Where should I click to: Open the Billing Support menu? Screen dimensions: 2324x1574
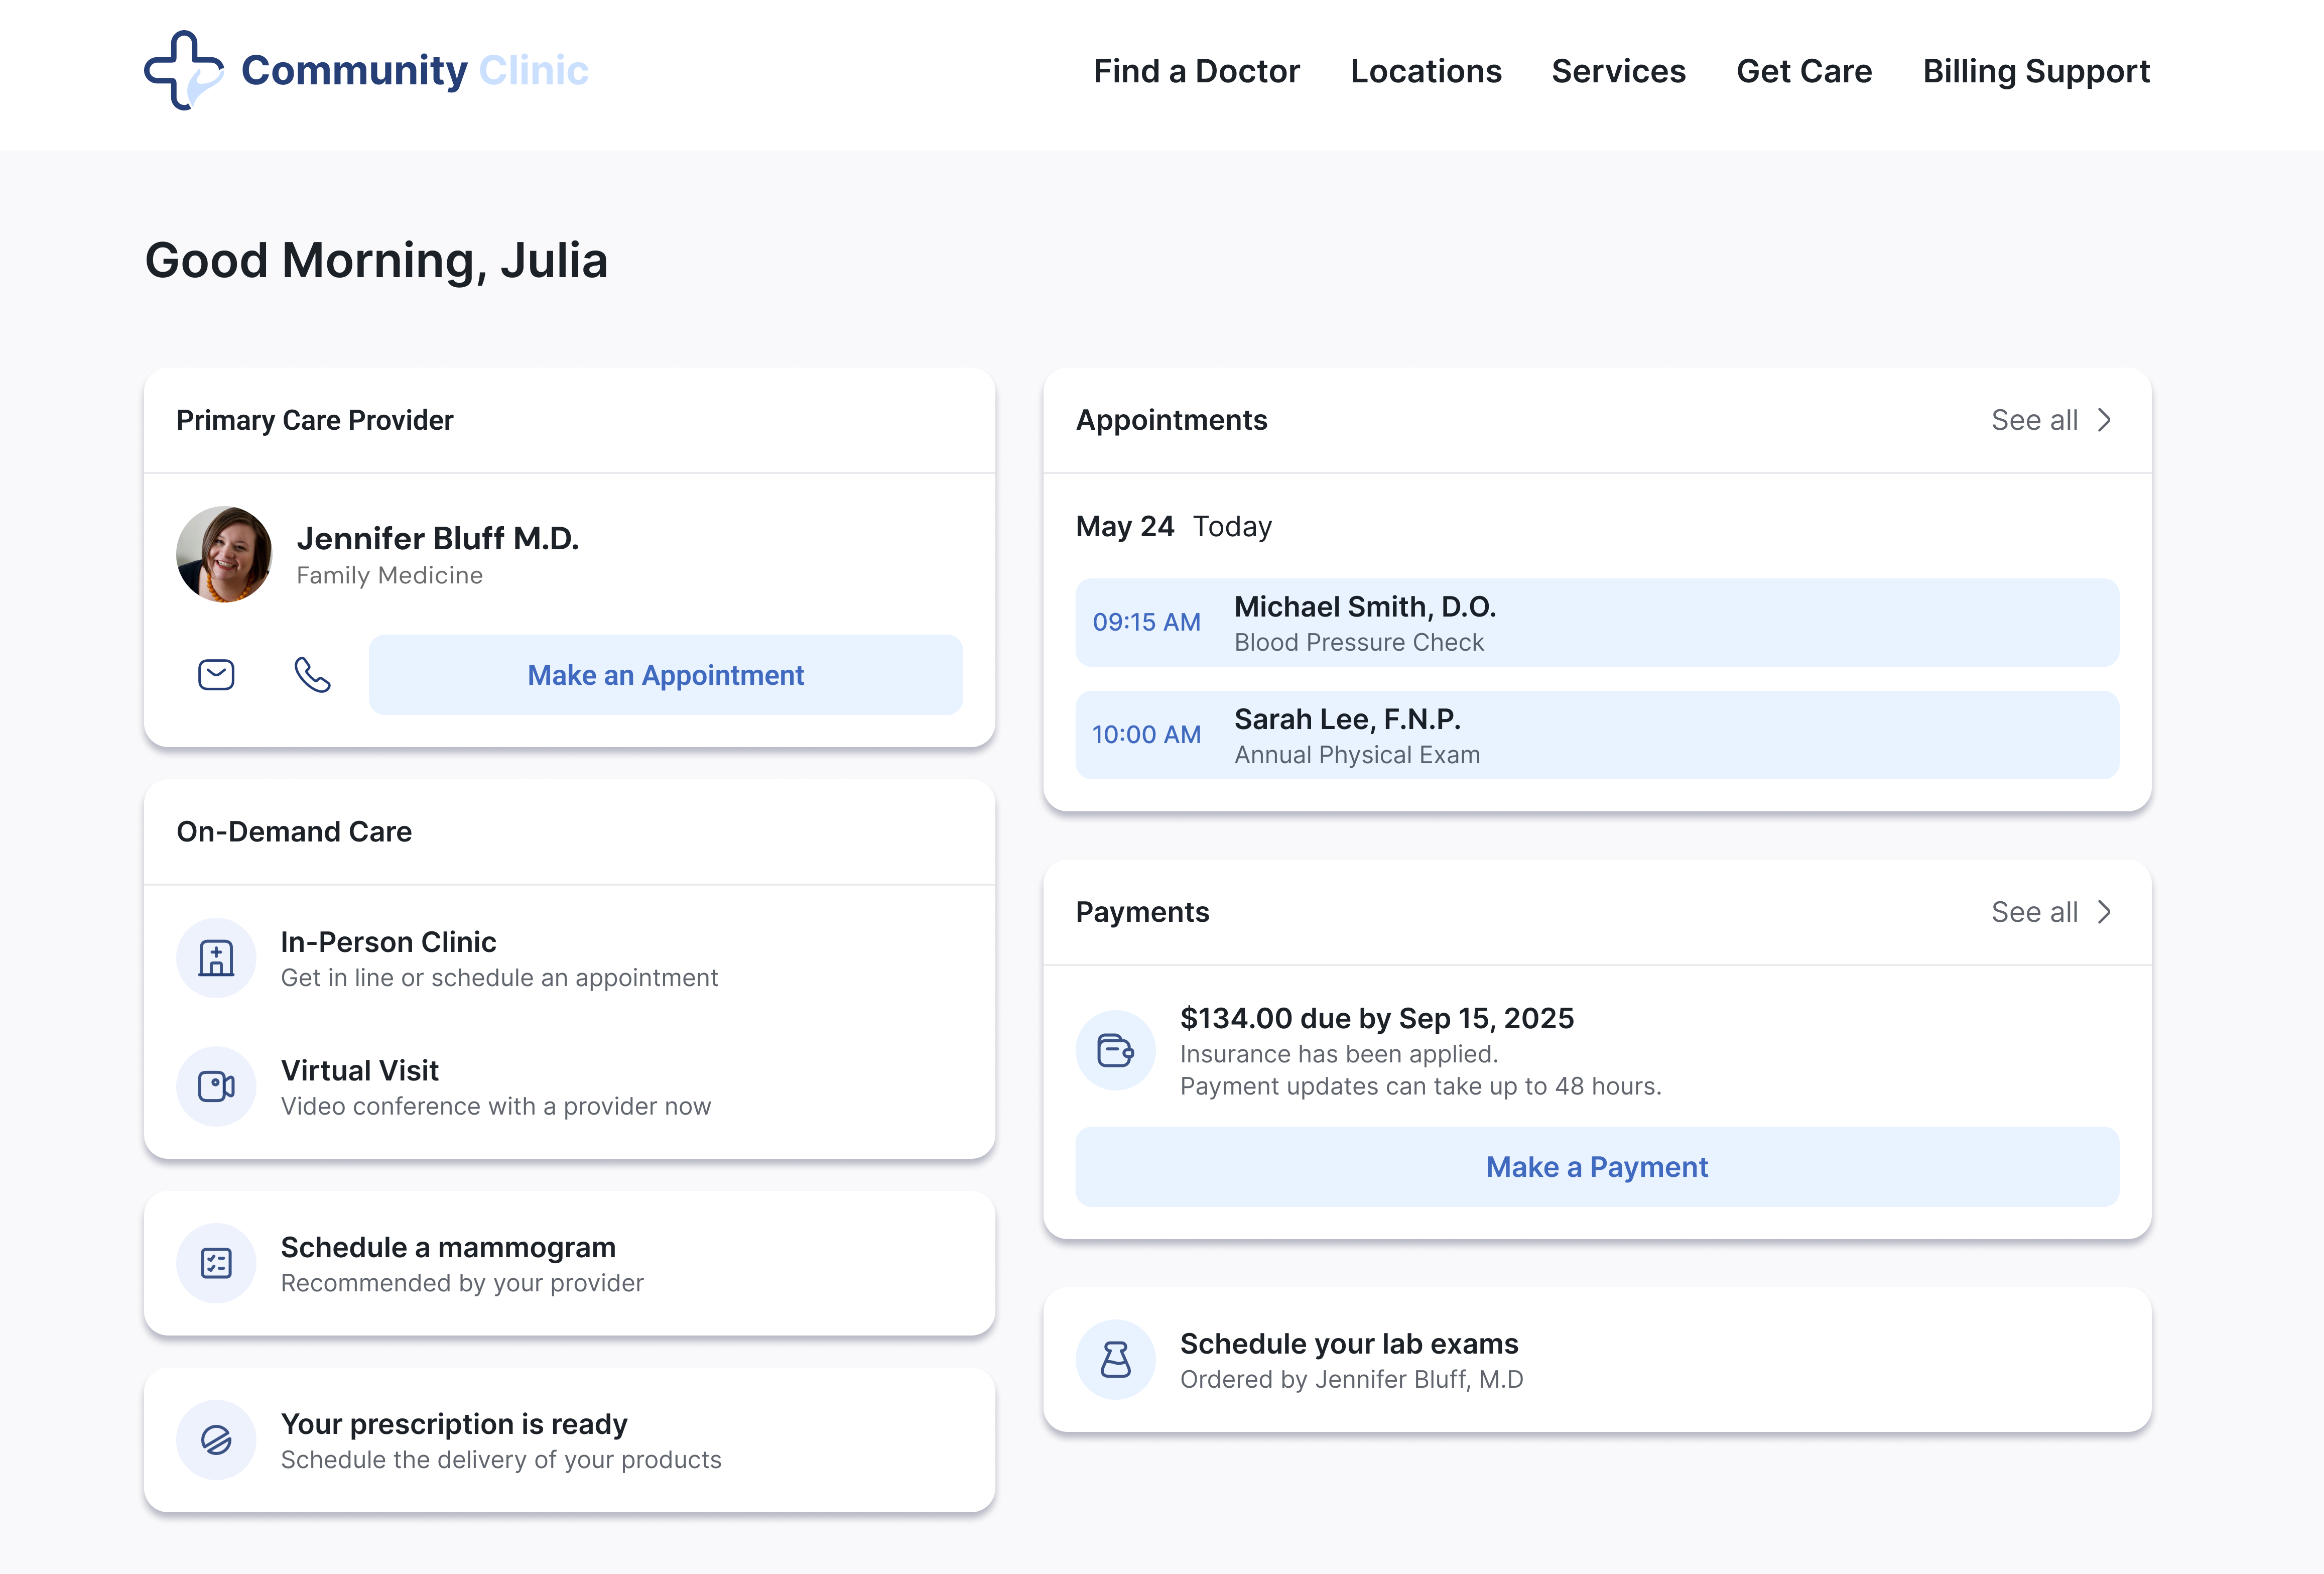coord(2037,71)
